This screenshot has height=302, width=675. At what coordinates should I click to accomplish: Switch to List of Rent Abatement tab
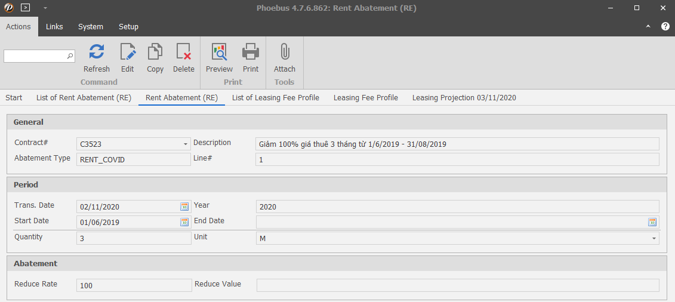84,98
